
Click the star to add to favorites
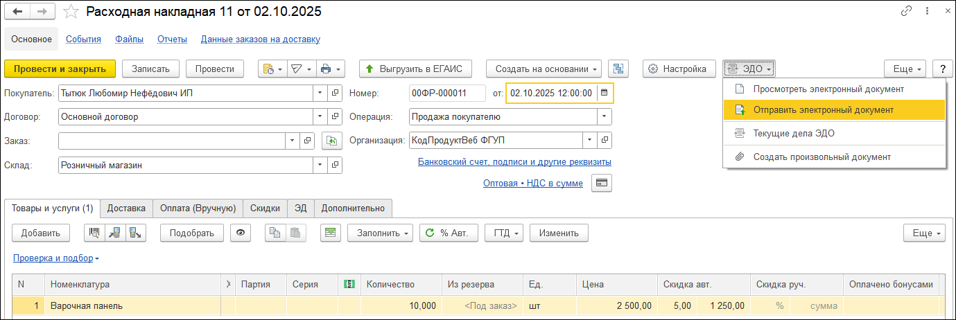pyautogui.click(x=71, y=12)
